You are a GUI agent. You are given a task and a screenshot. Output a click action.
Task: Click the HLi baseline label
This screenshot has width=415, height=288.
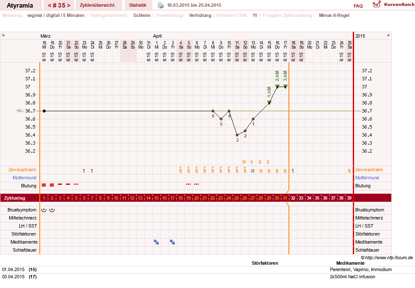[20, 111]
